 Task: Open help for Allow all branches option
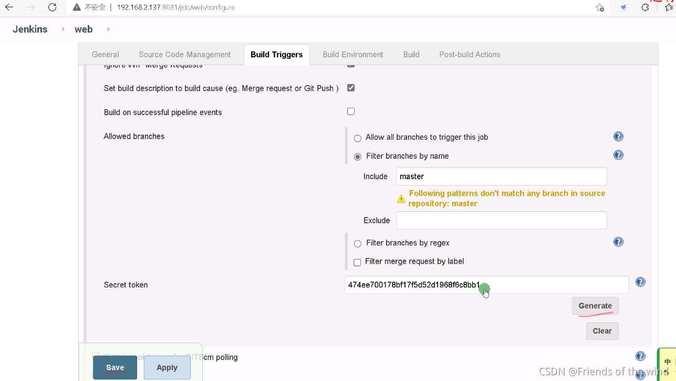tap(618, 137)
